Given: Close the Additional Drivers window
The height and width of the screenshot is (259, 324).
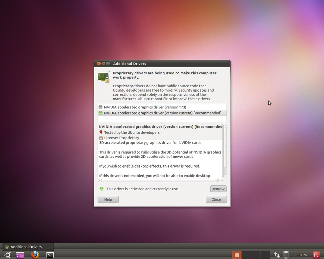Looking at the screenshot, I should click(99, 64).
